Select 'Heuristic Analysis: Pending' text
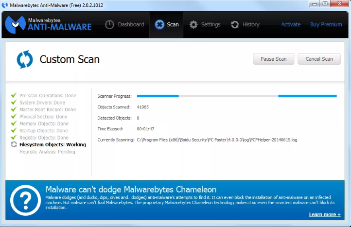This screenshot has width=351, height=227. point(47,152)
